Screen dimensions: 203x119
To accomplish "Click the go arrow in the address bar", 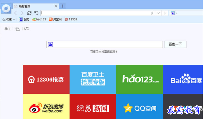I will pyautogui.click(x=165, y=13).
